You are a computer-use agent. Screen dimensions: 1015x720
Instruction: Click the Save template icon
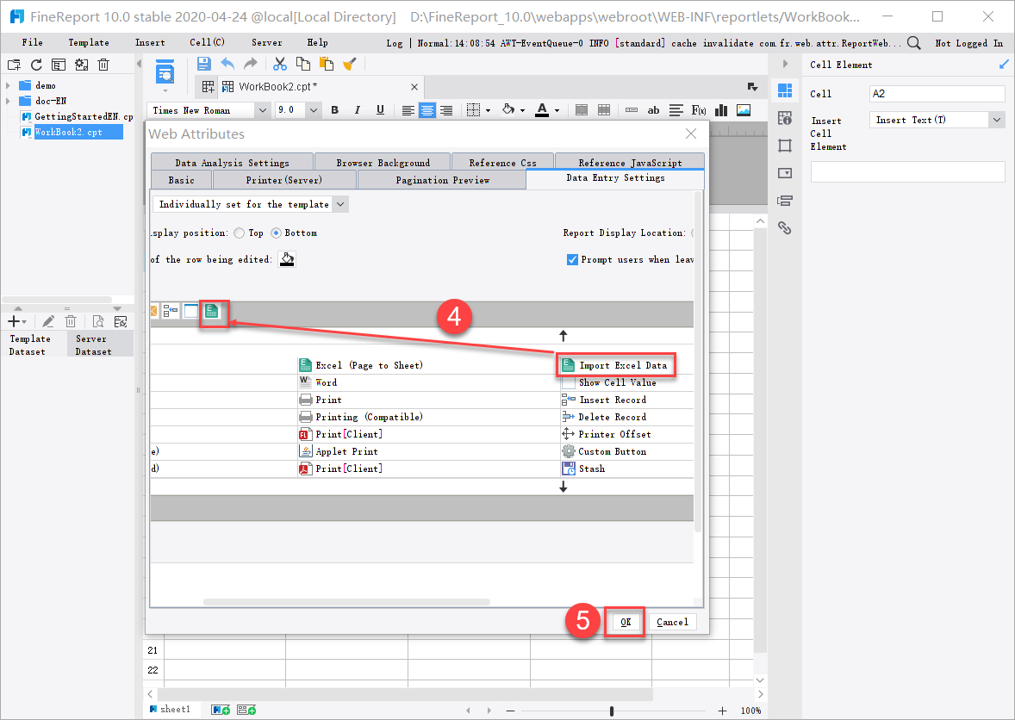204,64
